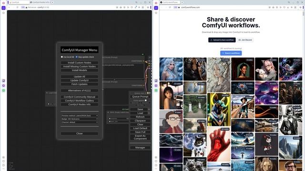Click Queue Prompt

(140, 96)
